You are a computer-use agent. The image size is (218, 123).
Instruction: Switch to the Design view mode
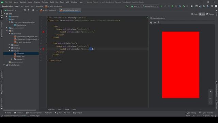click(210, 14)
